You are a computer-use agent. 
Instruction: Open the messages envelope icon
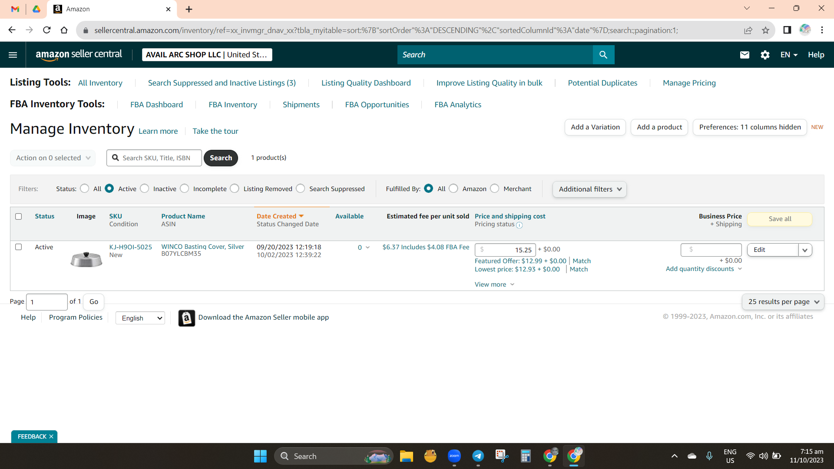click(x=745, y=55)
